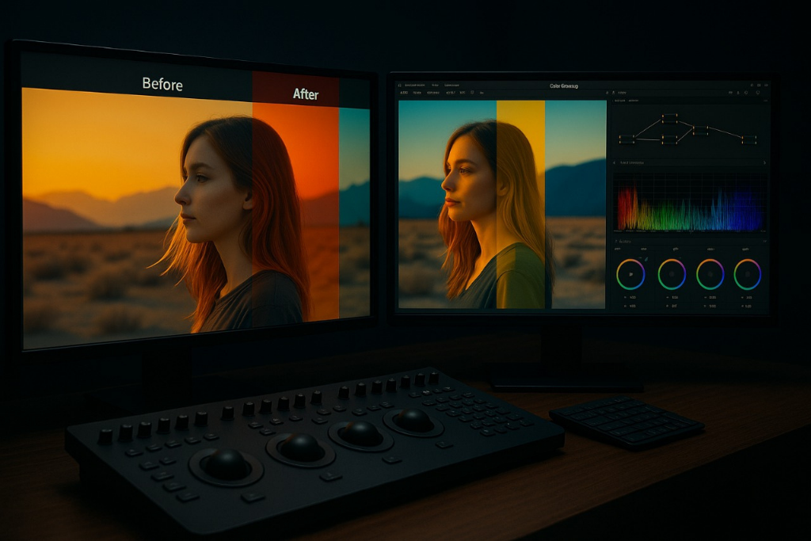
Task: Open the panel options icon above the histogram
Action: coord(765,162)
